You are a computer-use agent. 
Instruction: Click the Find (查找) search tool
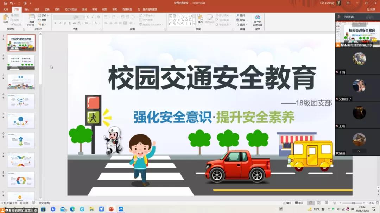(241, 15)
